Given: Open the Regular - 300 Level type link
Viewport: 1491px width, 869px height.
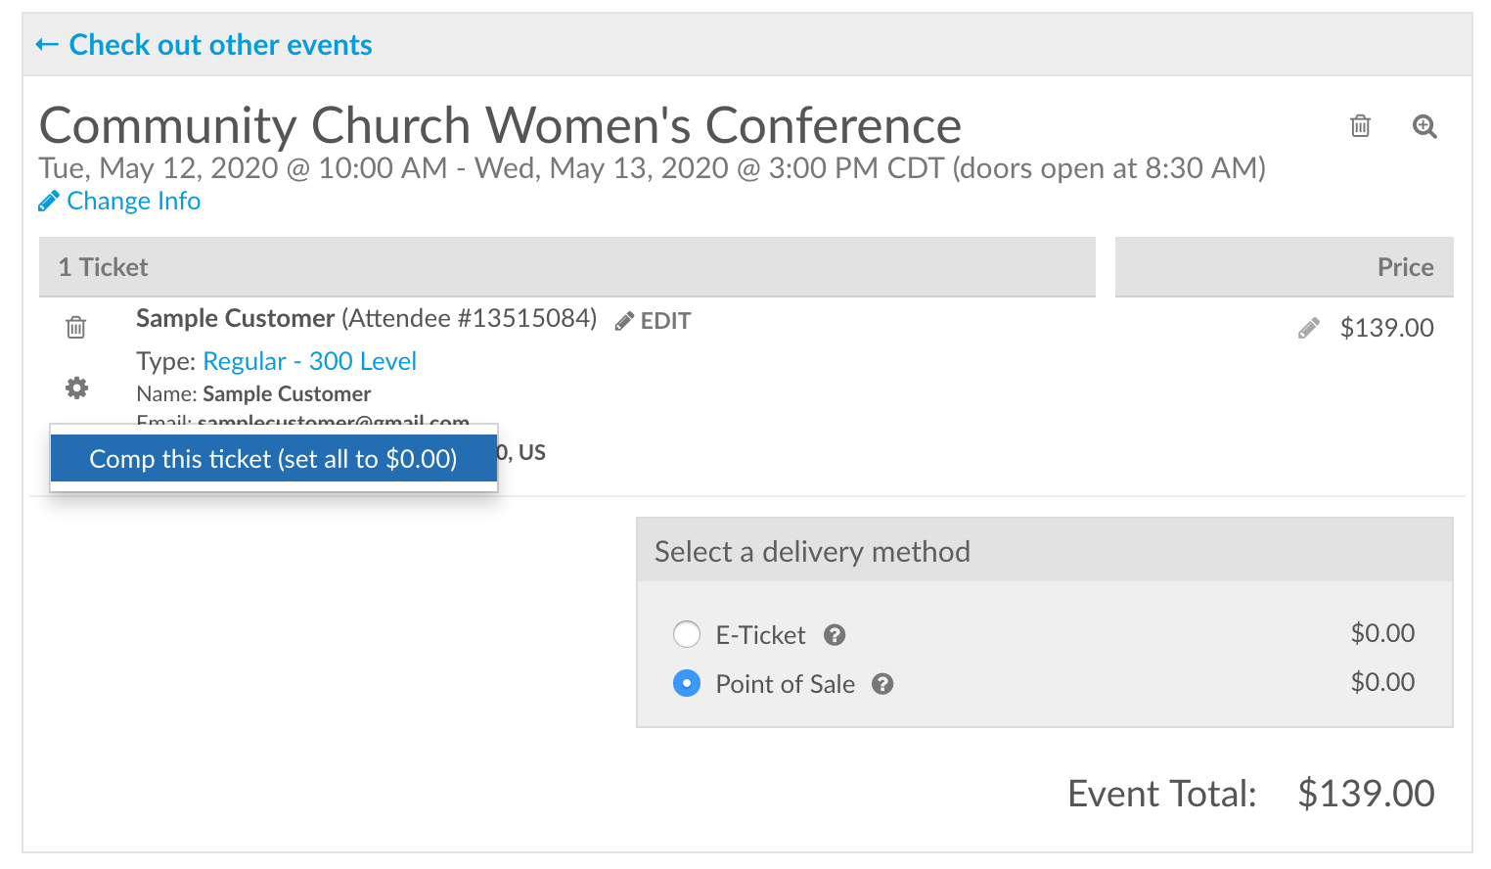Looking at the screenshot, I should coord(309,361).
